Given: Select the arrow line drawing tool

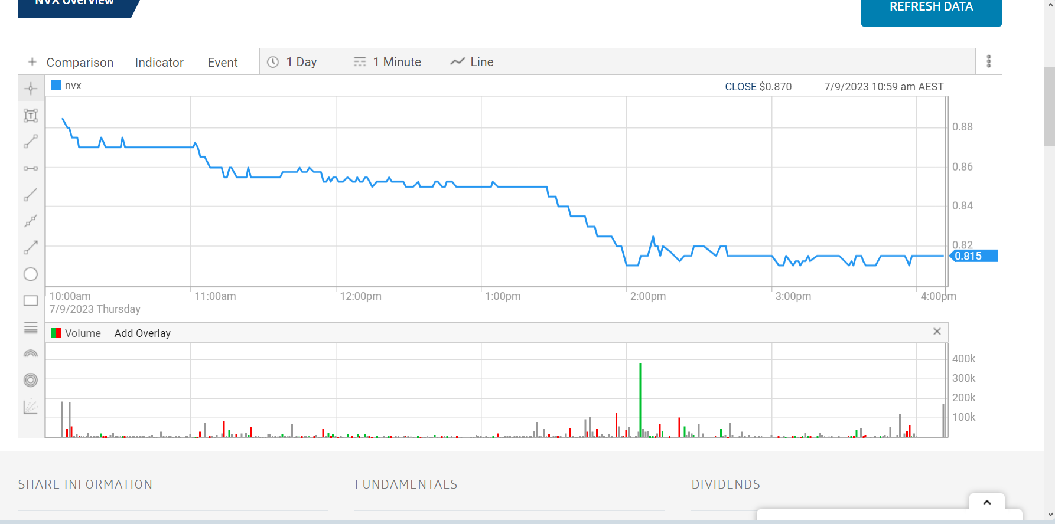Looking at the screenshot, I should [x=31, y=248].
